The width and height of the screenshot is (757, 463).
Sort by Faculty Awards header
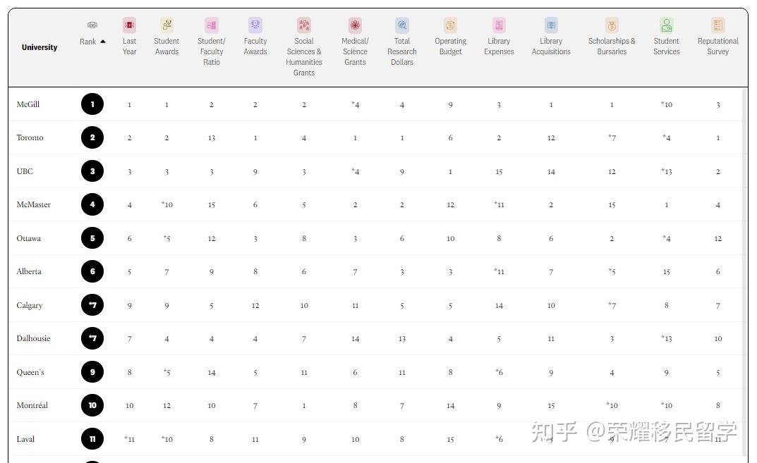tap(255, 47)
